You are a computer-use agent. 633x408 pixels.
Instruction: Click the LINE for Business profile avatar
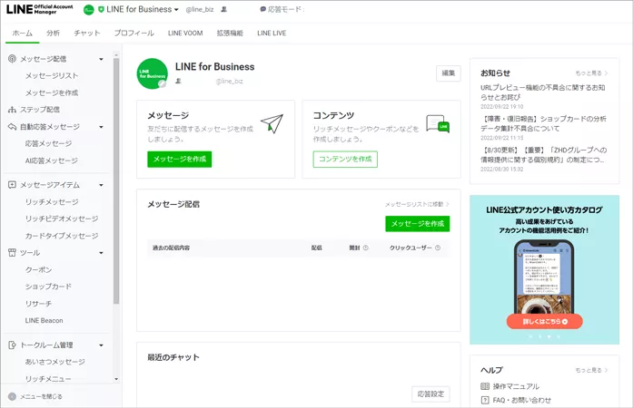152,73
